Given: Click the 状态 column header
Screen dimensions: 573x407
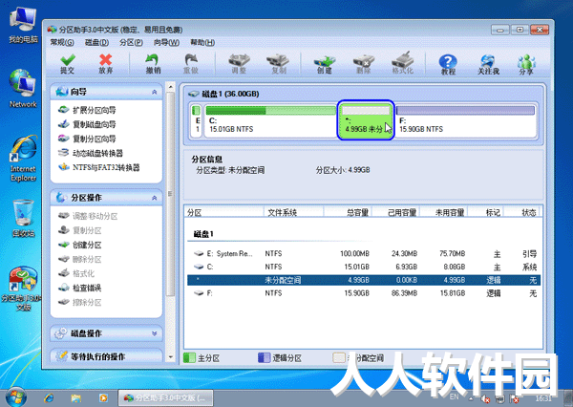Looking at the screenshot, I should tap(521, 212).
